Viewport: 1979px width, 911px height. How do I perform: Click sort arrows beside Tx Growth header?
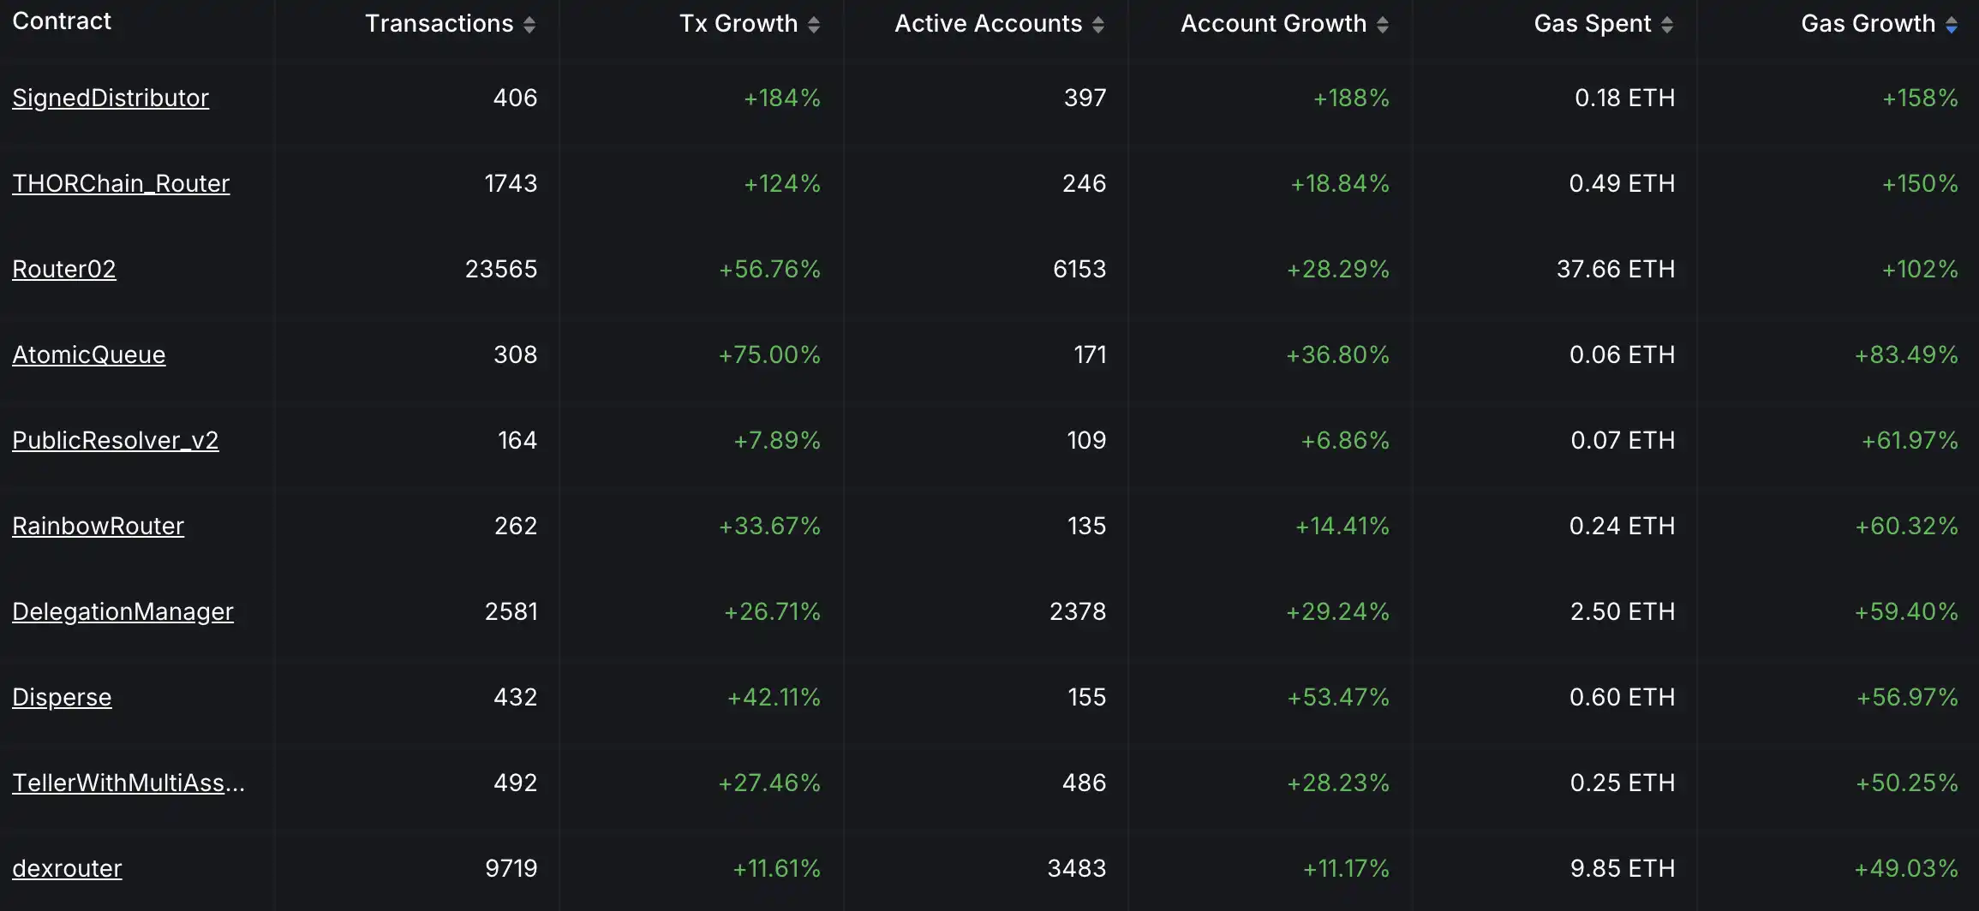814,25
